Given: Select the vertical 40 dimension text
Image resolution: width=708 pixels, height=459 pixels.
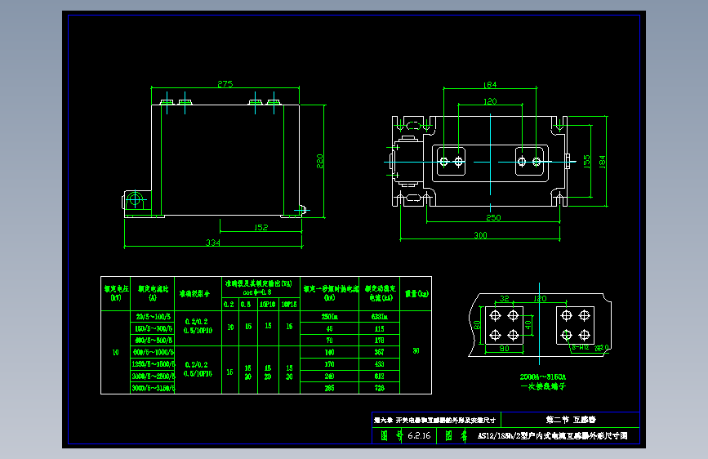Looking at the screenshot, I should pyautogui.click(x=528, y=325).
